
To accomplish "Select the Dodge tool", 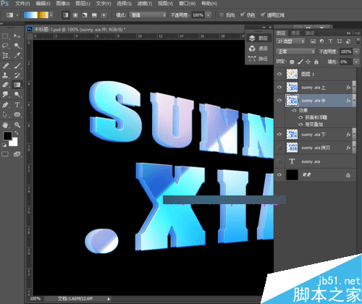I will pyautogui.click(x=17, y=95).
